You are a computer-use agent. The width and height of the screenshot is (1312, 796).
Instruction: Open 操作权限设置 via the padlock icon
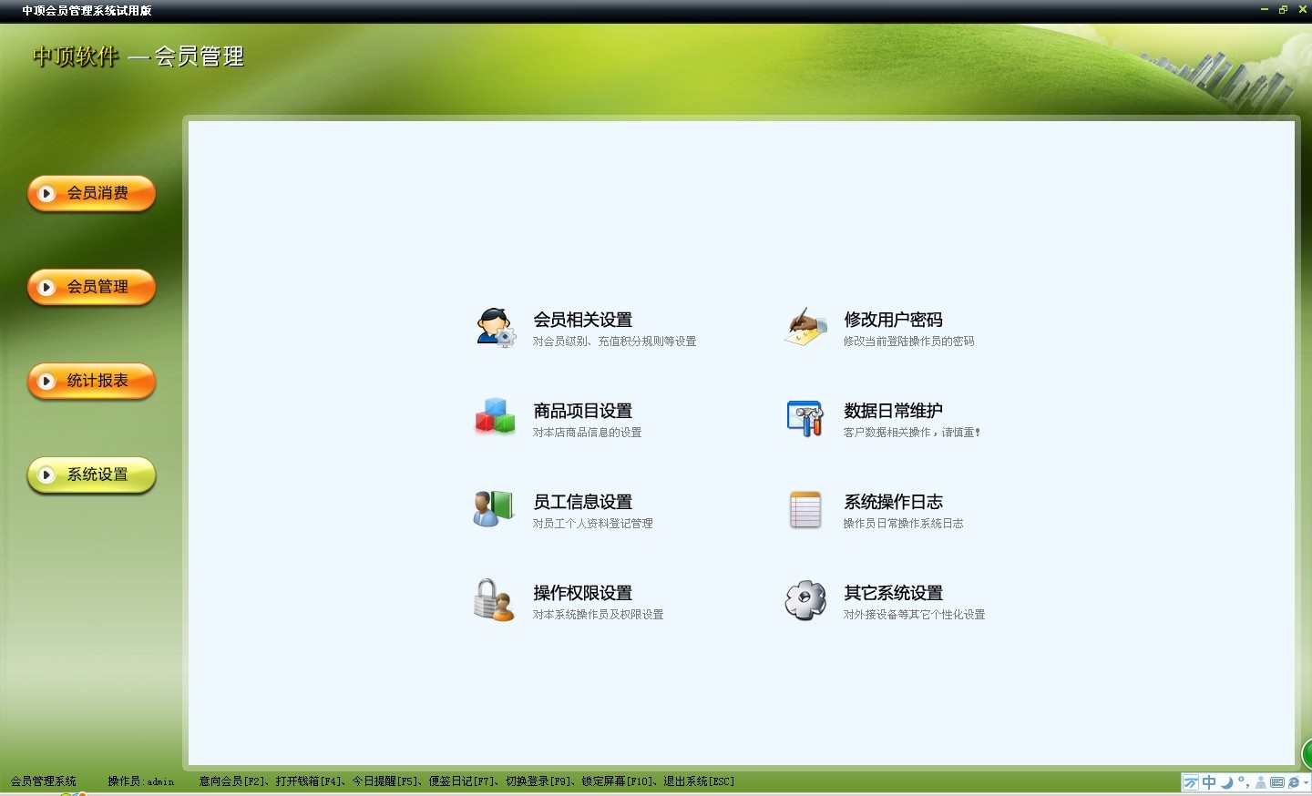tap(494, 600)
